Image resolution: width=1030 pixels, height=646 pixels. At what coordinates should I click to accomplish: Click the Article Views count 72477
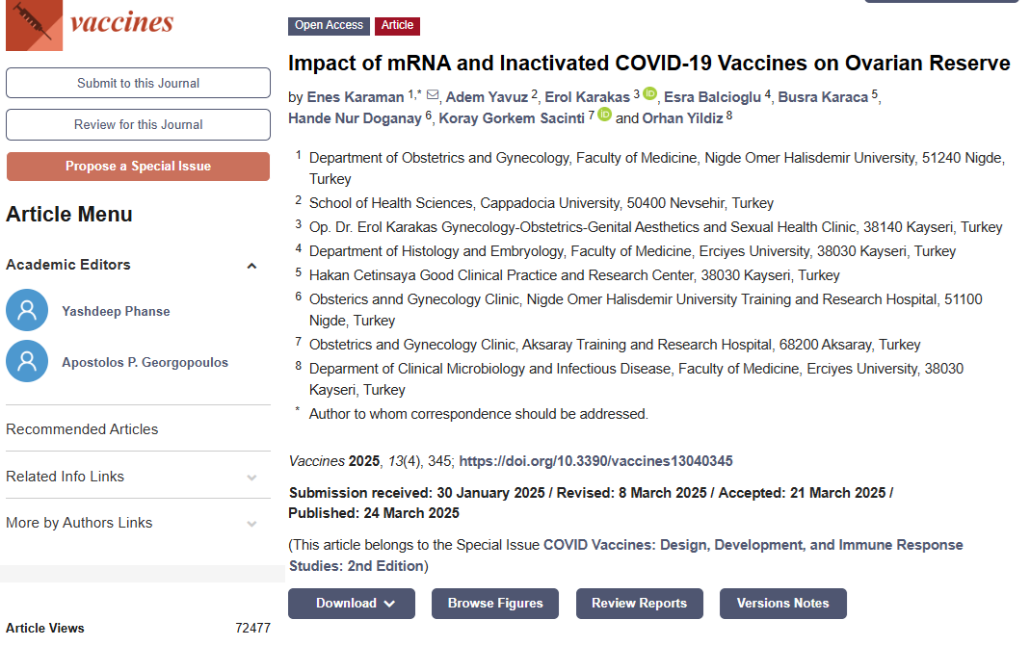point(252,629)
